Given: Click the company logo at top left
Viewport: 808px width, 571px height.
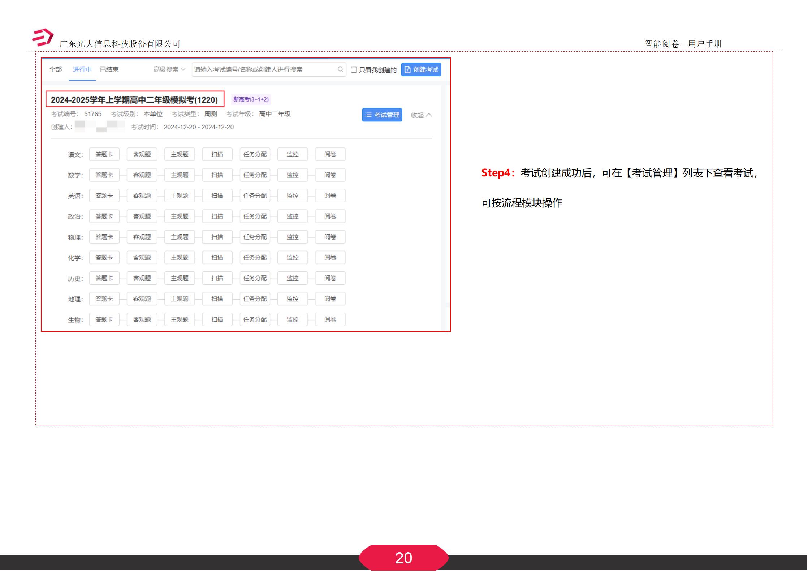Looking at the screenshot, I should [42, 37].
